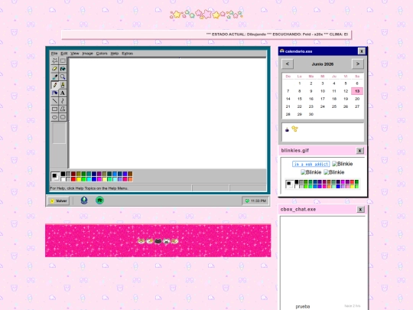Screen dimensions: 413x310
Task: Pick the Airbrush tool
Action: point(54,93)
